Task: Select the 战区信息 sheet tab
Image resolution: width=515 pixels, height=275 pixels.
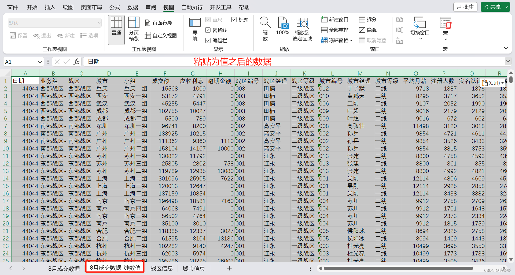Action: click(x=162, y=269)
